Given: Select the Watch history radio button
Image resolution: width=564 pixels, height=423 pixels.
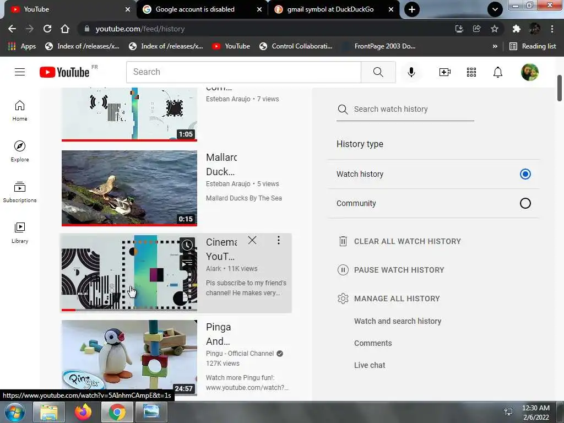Looking at the screenshot, I should [x=525, y=174].
